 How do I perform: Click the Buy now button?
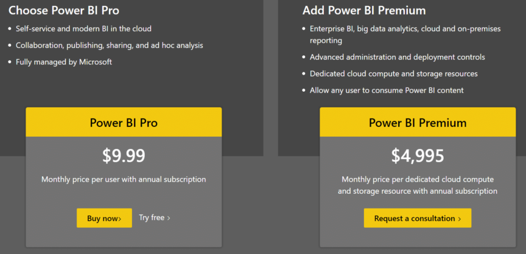tap(104, 218)
